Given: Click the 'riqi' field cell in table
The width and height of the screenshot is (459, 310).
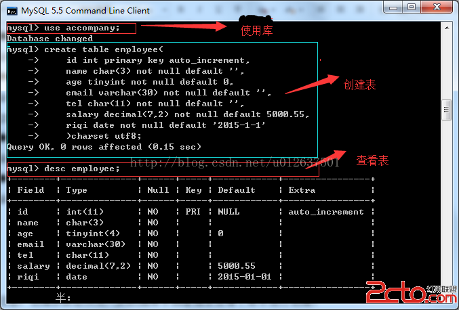Looking at the screenshot, I should [28, 277].
